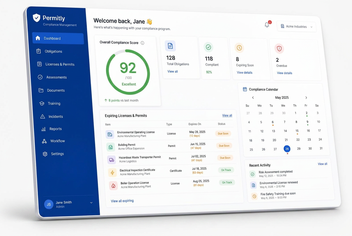Expand the Jane Smith account menu
The width and height of the screenshot is (352, 236).
point(91,203)
